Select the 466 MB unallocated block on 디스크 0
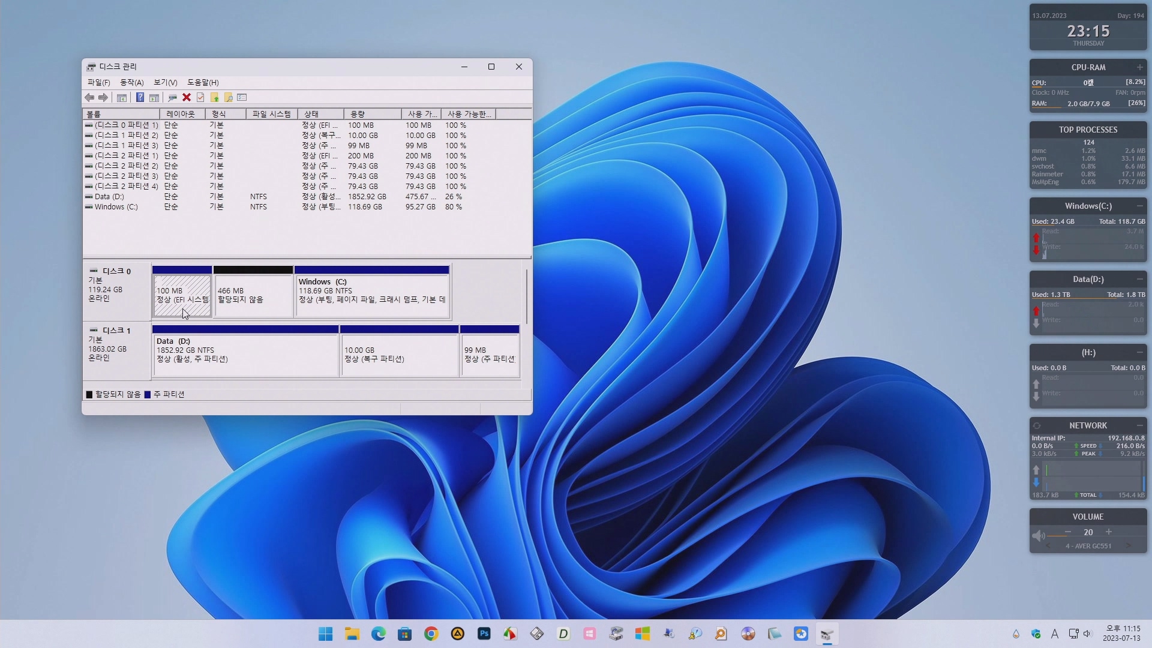The image size is (1152, 648). click(253, 292)
